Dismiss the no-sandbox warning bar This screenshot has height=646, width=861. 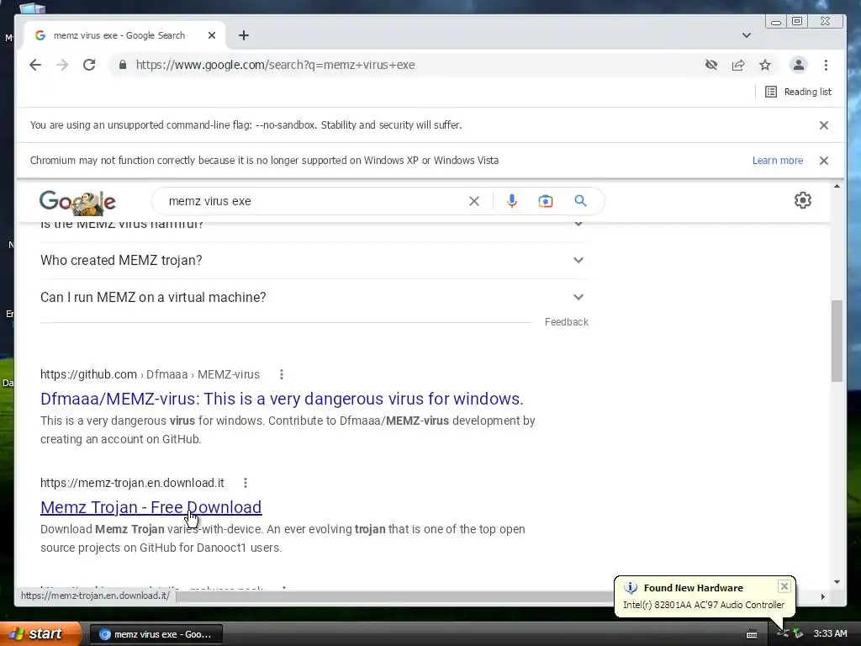(x=824, y=125)
